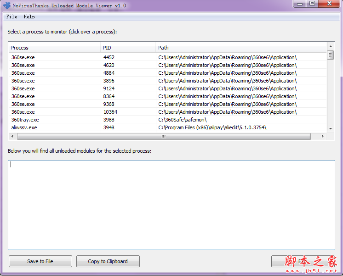Open the Help menu

pyautogui.click(x=29, y=17)
